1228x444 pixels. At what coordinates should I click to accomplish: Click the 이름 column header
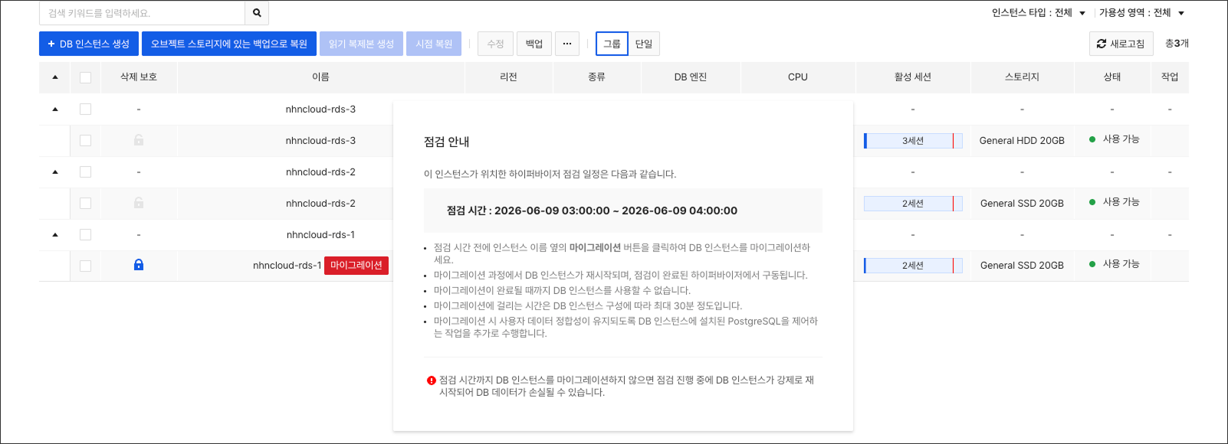click(320, 77)
